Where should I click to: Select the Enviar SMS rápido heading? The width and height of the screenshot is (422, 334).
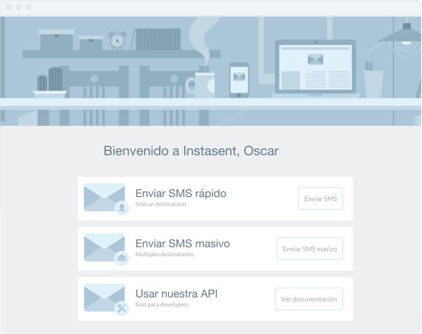[x=180, y=193]
